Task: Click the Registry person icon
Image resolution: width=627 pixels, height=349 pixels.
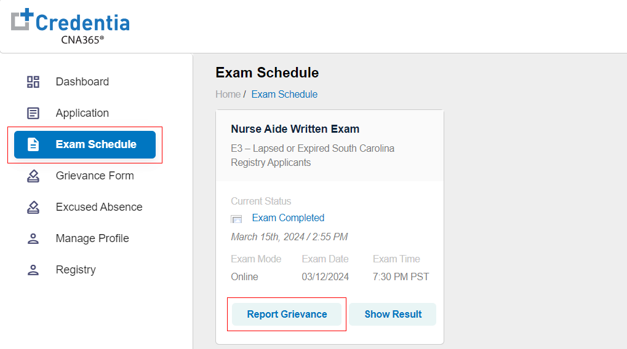Action: 33,270
